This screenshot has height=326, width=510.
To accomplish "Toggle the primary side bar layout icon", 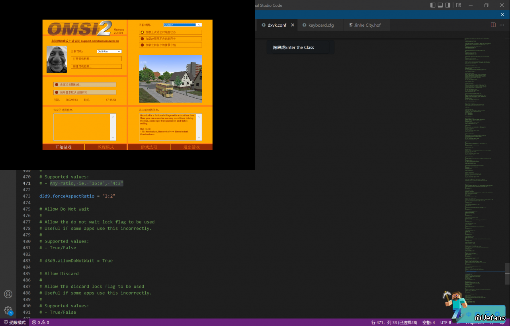I will point(433,5).
